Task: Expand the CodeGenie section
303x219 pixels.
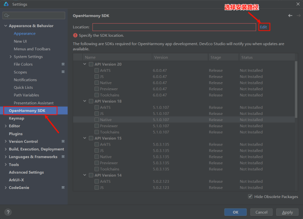Action: (x=6, y=188)
